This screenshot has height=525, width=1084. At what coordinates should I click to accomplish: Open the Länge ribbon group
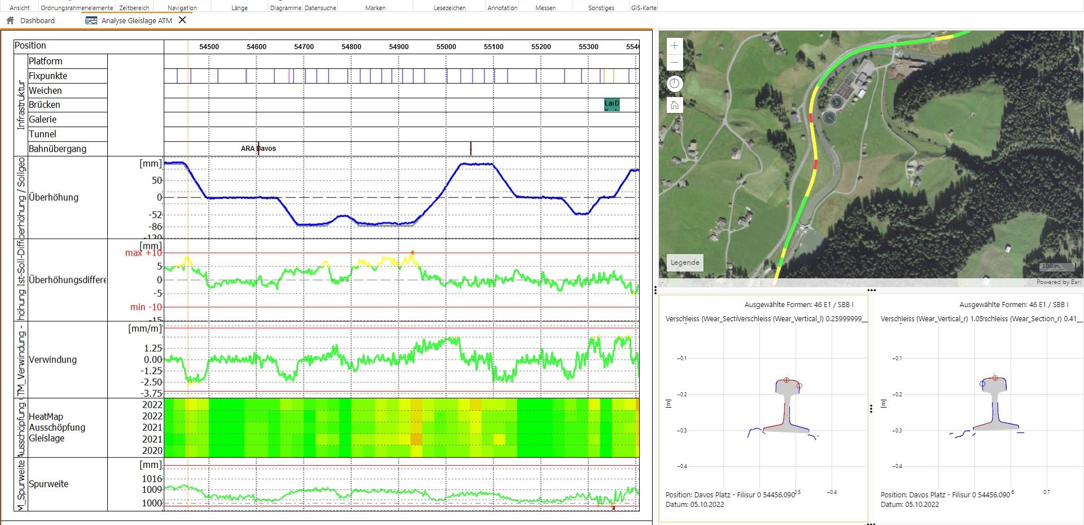click(239, 8)
